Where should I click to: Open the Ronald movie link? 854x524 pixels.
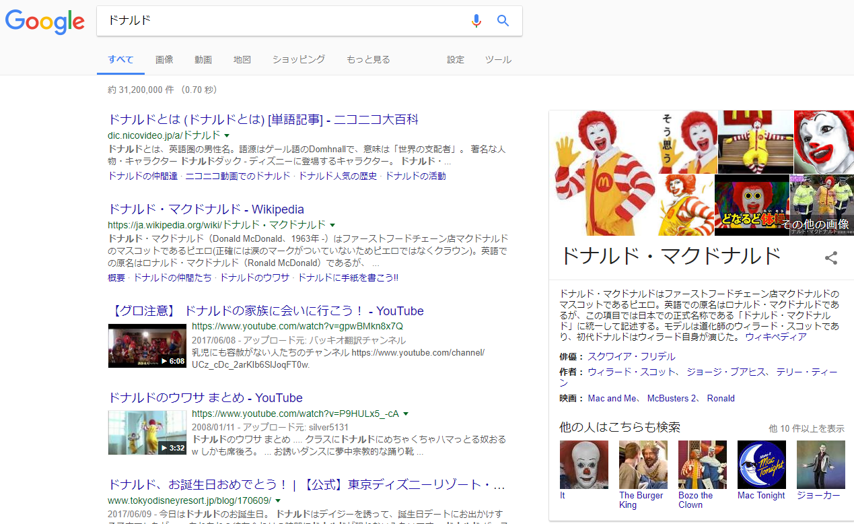click(721, 398)
